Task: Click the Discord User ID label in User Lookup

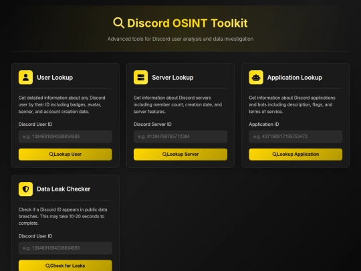Action: tap(35, 124)
